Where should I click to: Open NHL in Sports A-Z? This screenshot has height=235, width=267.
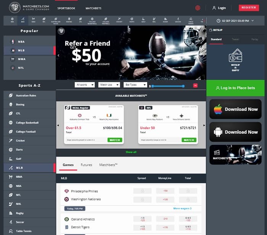[29, 204]
